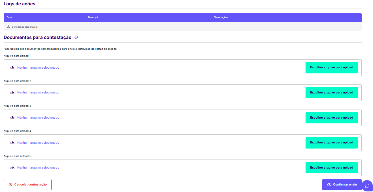The height and width of the screenshot is (192, 373).
Task: Click 'Nenhum arquivo selecionado' in upload 4
Action: pos(38,143)
